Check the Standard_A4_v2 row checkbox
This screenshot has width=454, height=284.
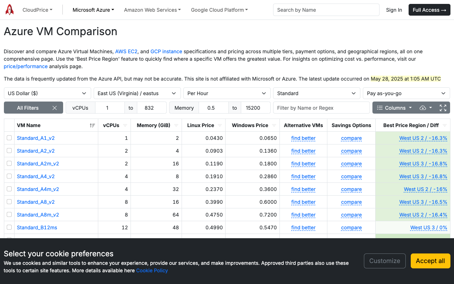pos(9,176)
